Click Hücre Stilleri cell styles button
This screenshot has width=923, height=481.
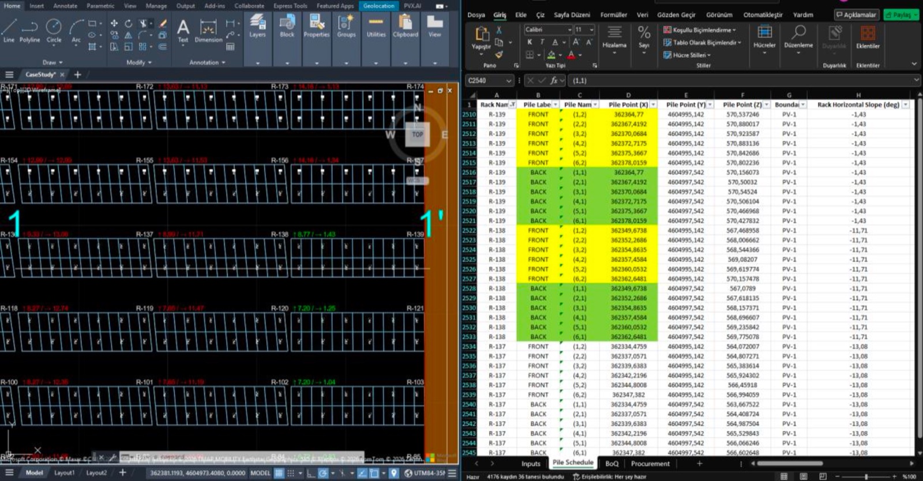point(687,55)
